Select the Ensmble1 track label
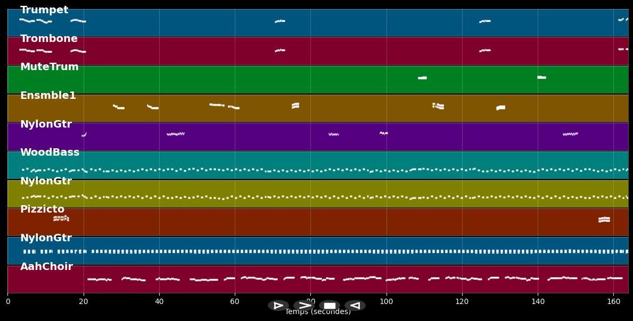The image size is (633, 321). point(48,96)
